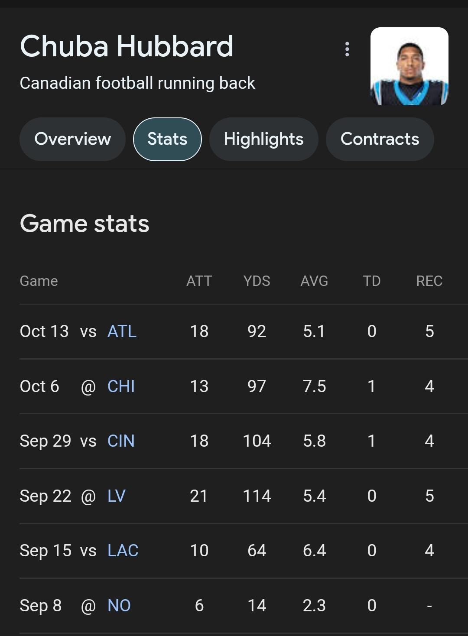
Task: Open the LV team link
Action: 116,496
